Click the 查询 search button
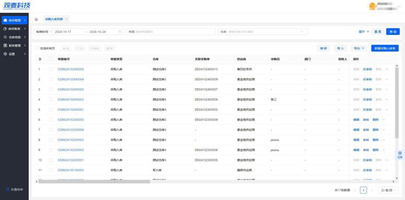The image size is (405, 200). tap(393, 32)
